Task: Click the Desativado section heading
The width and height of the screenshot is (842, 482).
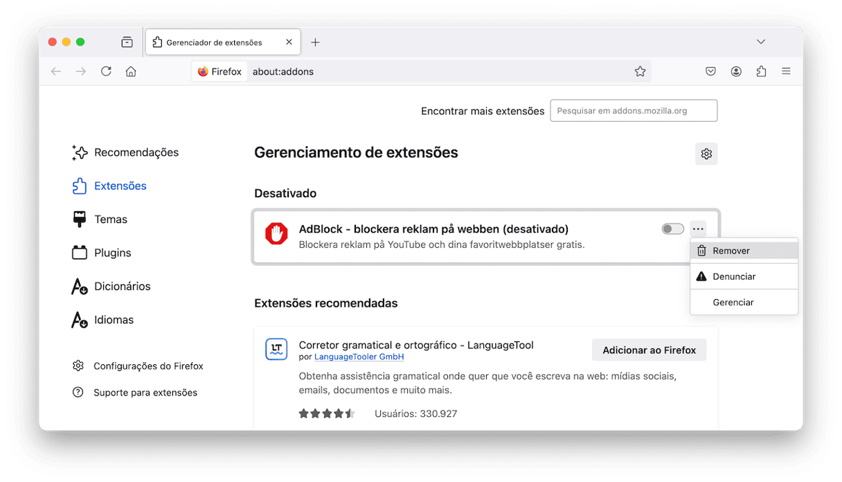Action: point(285,193)
